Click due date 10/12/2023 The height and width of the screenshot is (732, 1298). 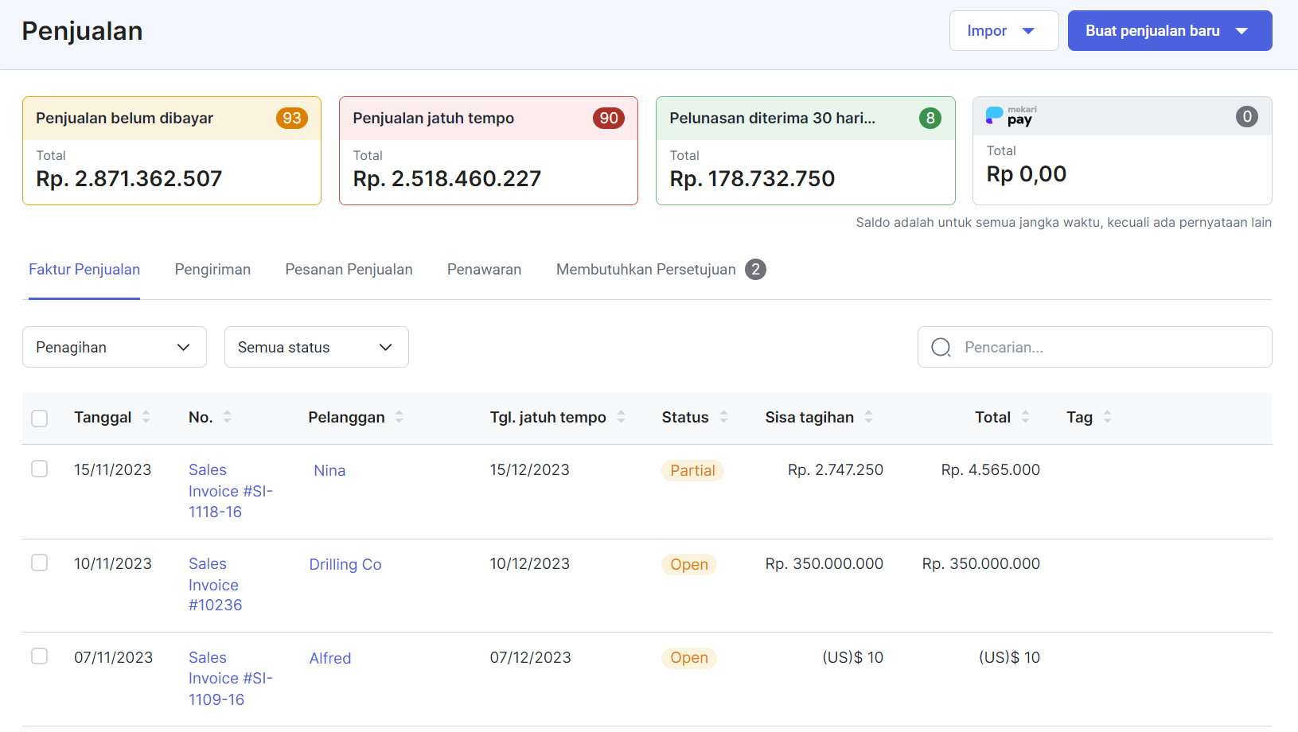530,563
